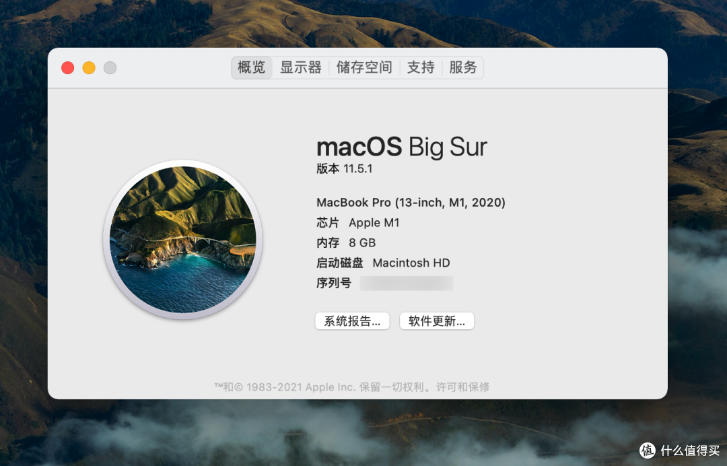Click the macOS Big Sur title
Viewport: 727px width, 466px height.
pos(401,147)
